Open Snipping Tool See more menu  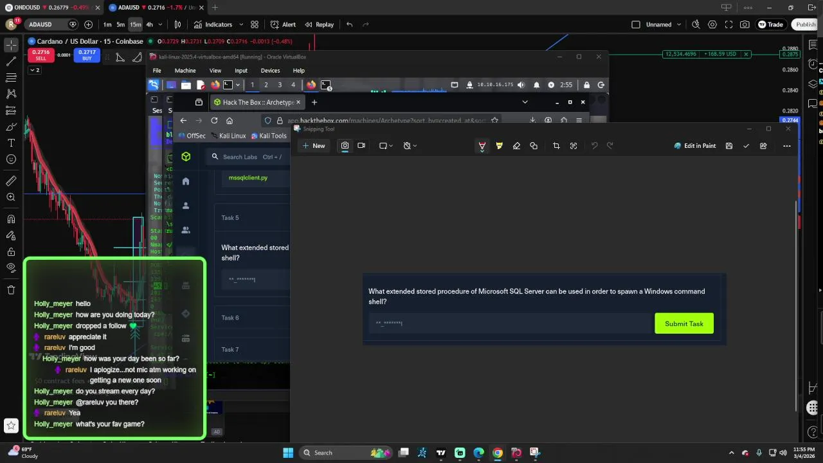787,146
